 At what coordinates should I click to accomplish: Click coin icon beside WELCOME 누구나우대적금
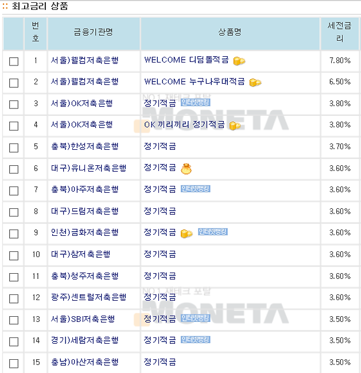click(x=255, y=83)
